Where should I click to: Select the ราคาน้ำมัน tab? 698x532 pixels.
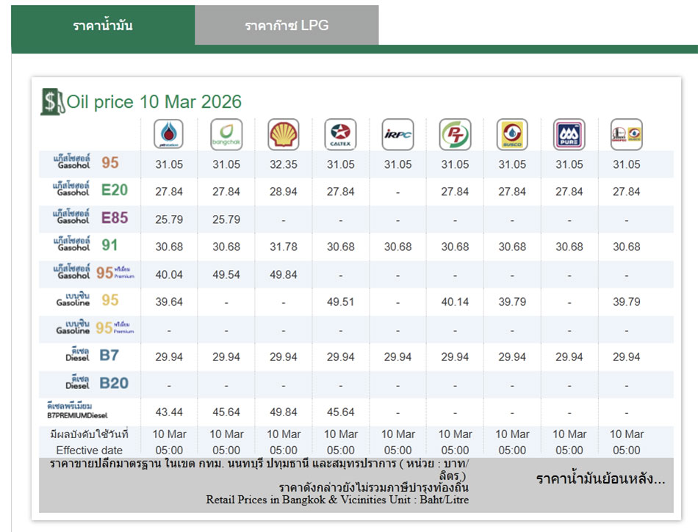(x=103, y=26)
